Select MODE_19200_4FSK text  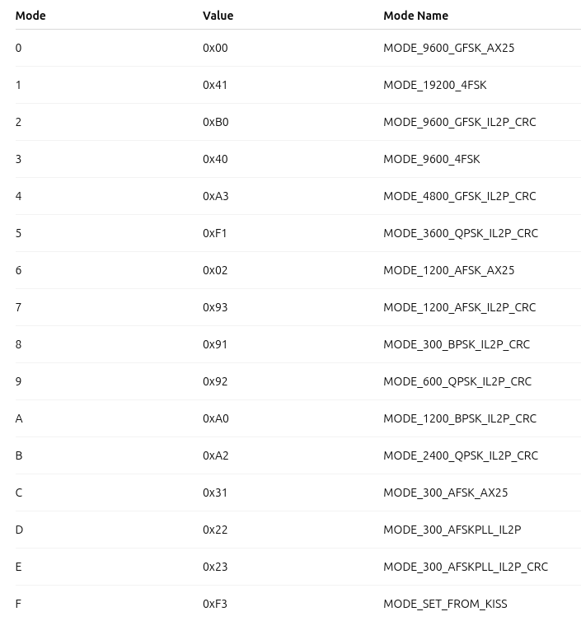(x=434, y=85)
